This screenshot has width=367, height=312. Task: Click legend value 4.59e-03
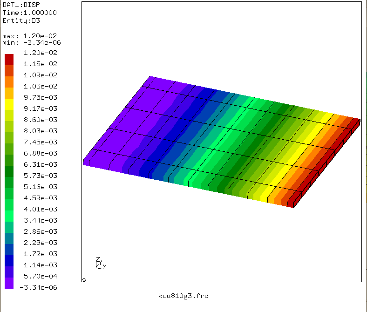point(41,198)
